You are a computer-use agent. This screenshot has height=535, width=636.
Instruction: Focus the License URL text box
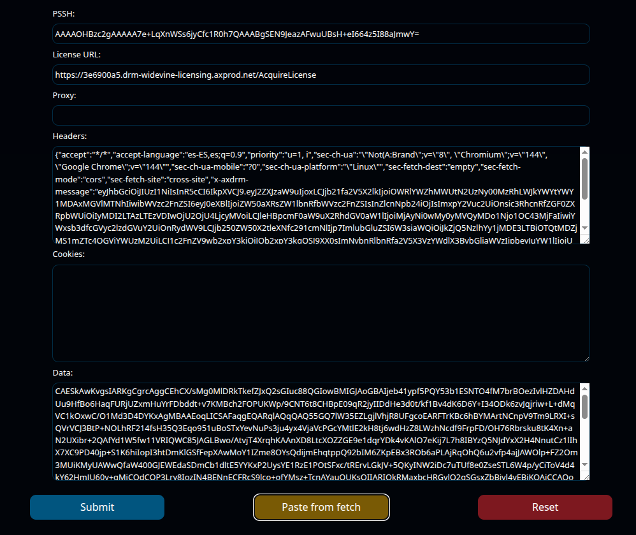[321, 75]
